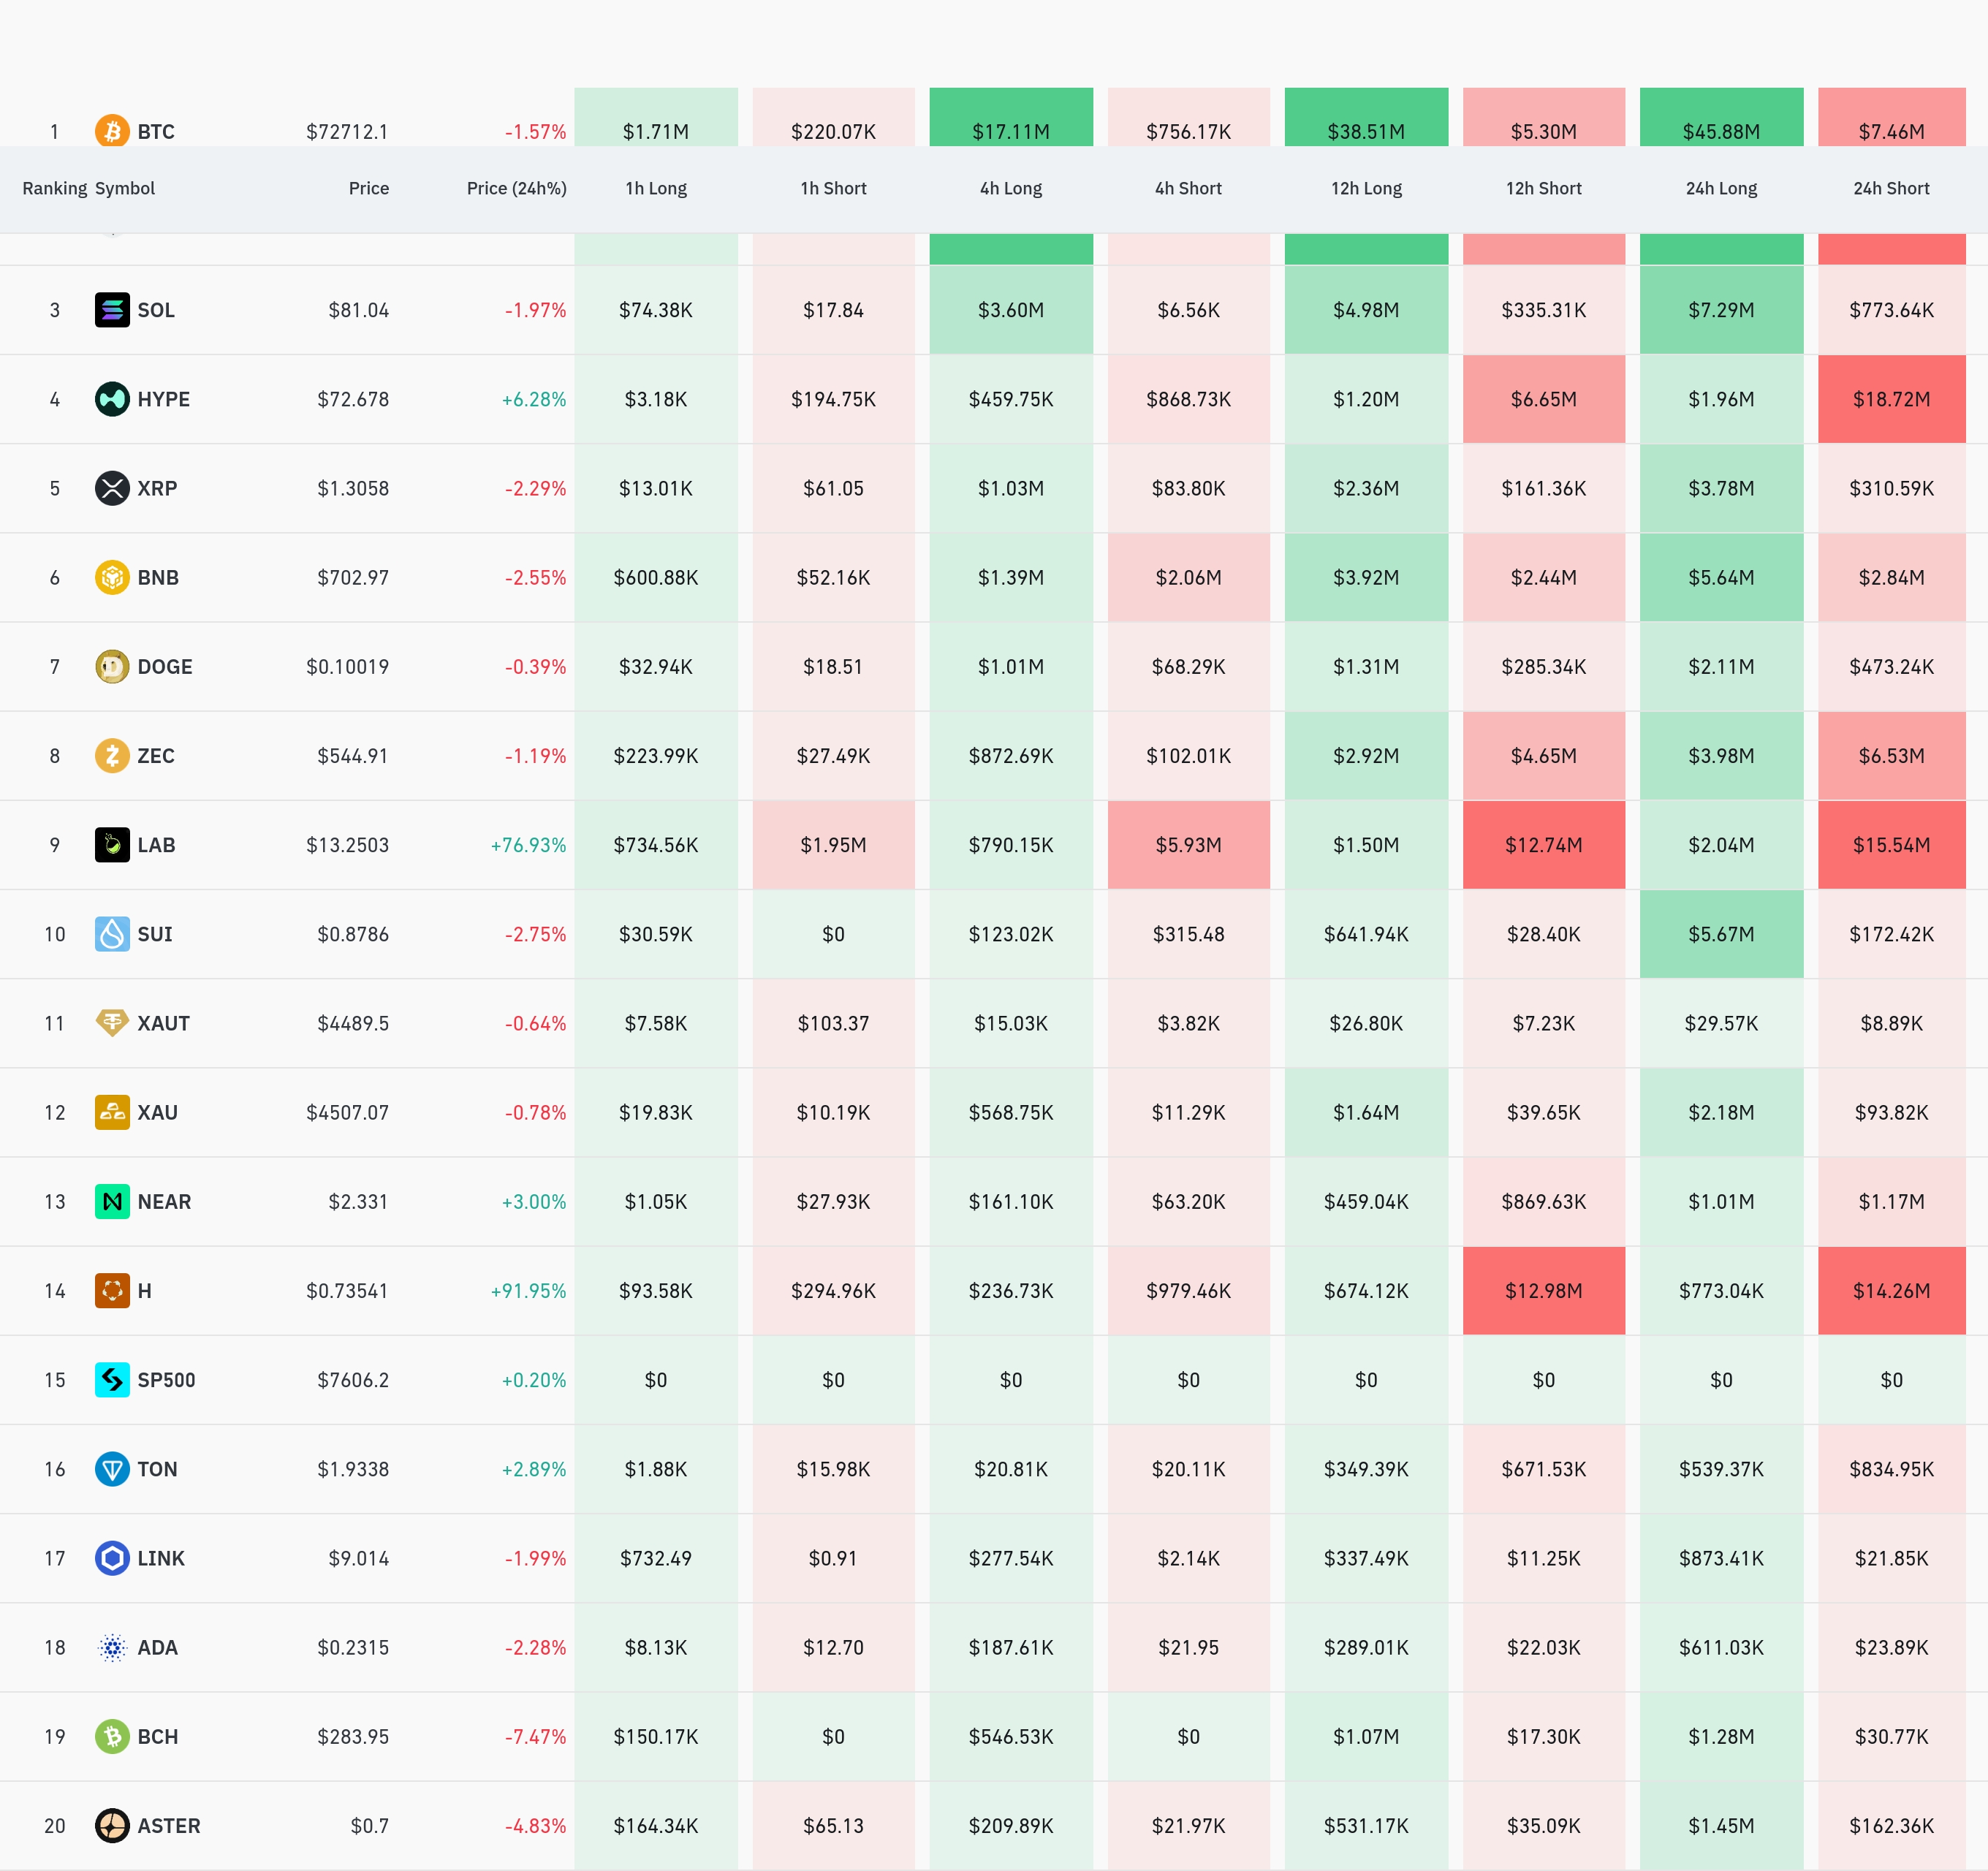The width and height of the screenshot is (1988, 1871).
Task: Click SUI 24h Long cell $5.67M
Action: tap(1722, 934)
